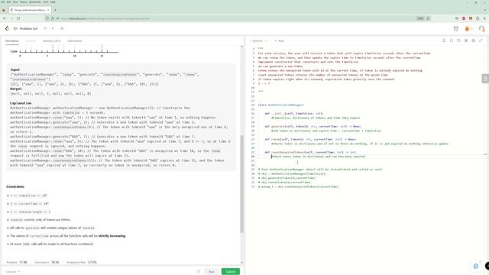
Task: Bookmark this page with star icon
Action: [428, 18]
